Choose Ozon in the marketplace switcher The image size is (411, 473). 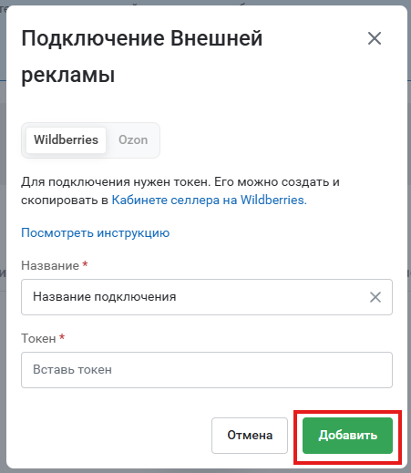[133, 140]
